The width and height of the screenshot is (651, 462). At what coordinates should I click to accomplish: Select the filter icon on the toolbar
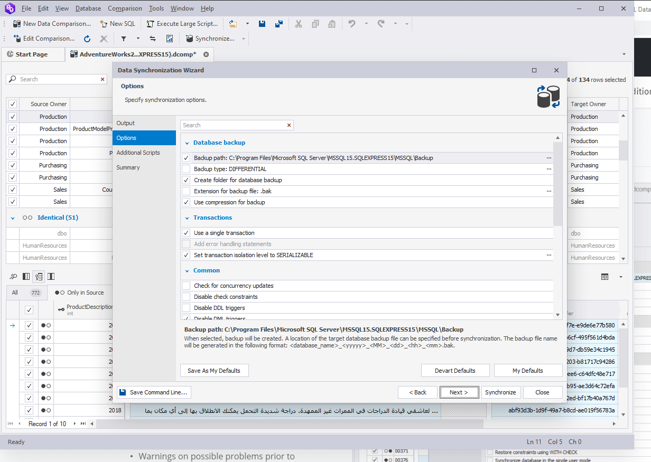point(124,38)
